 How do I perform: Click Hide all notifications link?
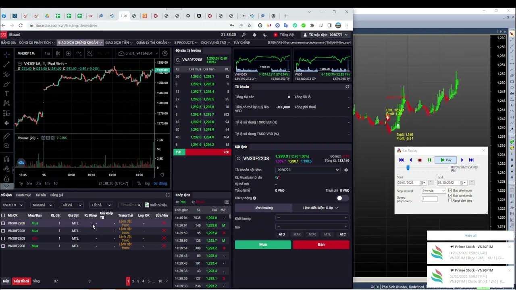[x=470, y=236]
